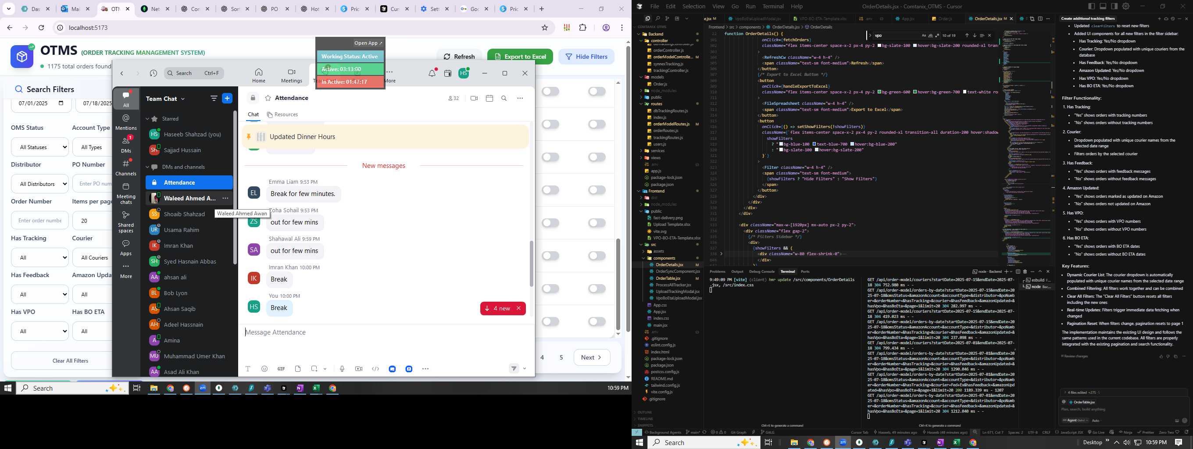Open Team Chat filter icon
This screenshot has width=1193, height=449.
(x=214, y=98)
